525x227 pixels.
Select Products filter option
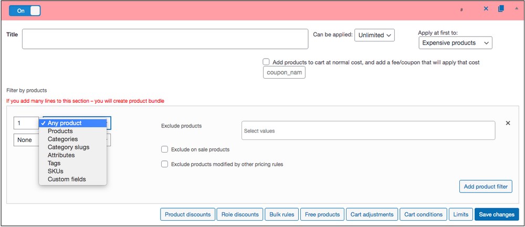(x=73, y=131)
